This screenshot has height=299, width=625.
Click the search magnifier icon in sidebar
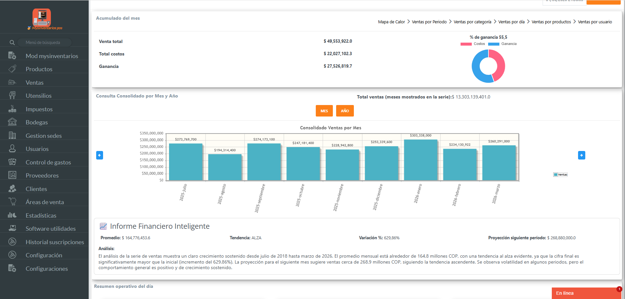pos(12,43)
